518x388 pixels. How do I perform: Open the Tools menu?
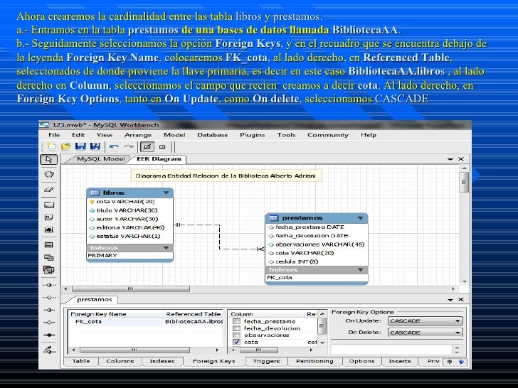pos(286,135)
